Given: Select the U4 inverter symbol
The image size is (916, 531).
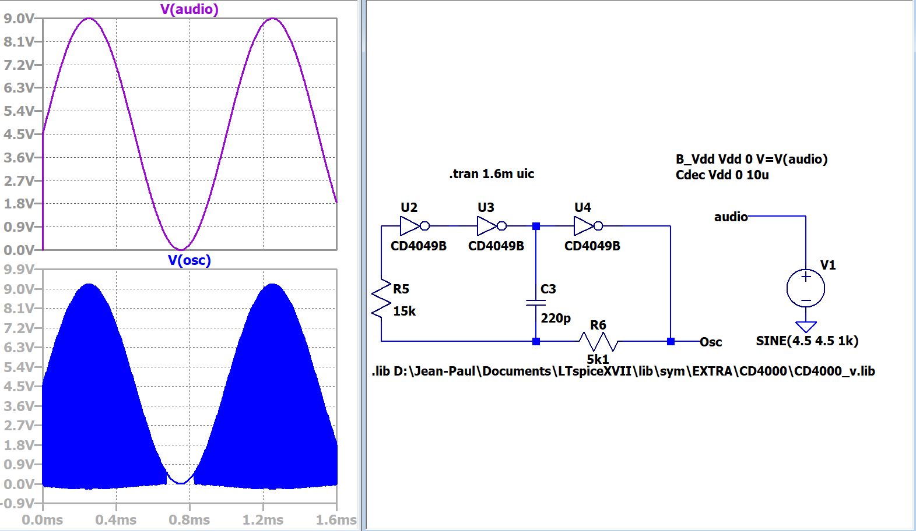Looking at the screenshot, I should click(588, 226).
